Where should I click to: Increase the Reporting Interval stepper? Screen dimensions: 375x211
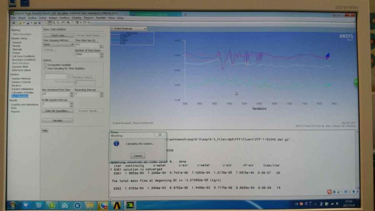[x=102, y=93]
